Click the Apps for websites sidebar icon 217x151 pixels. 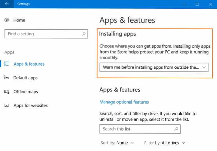pos(7,106)
